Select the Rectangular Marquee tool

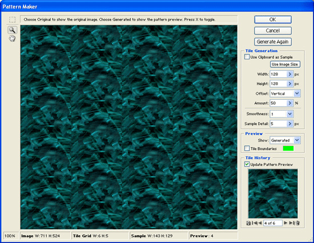[x=12, y=19]
